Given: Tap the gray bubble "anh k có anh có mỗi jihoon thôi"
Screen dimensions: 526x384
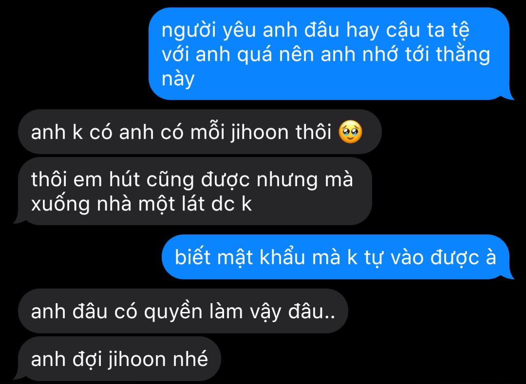Looking at the screenshot, I should 200,132.
